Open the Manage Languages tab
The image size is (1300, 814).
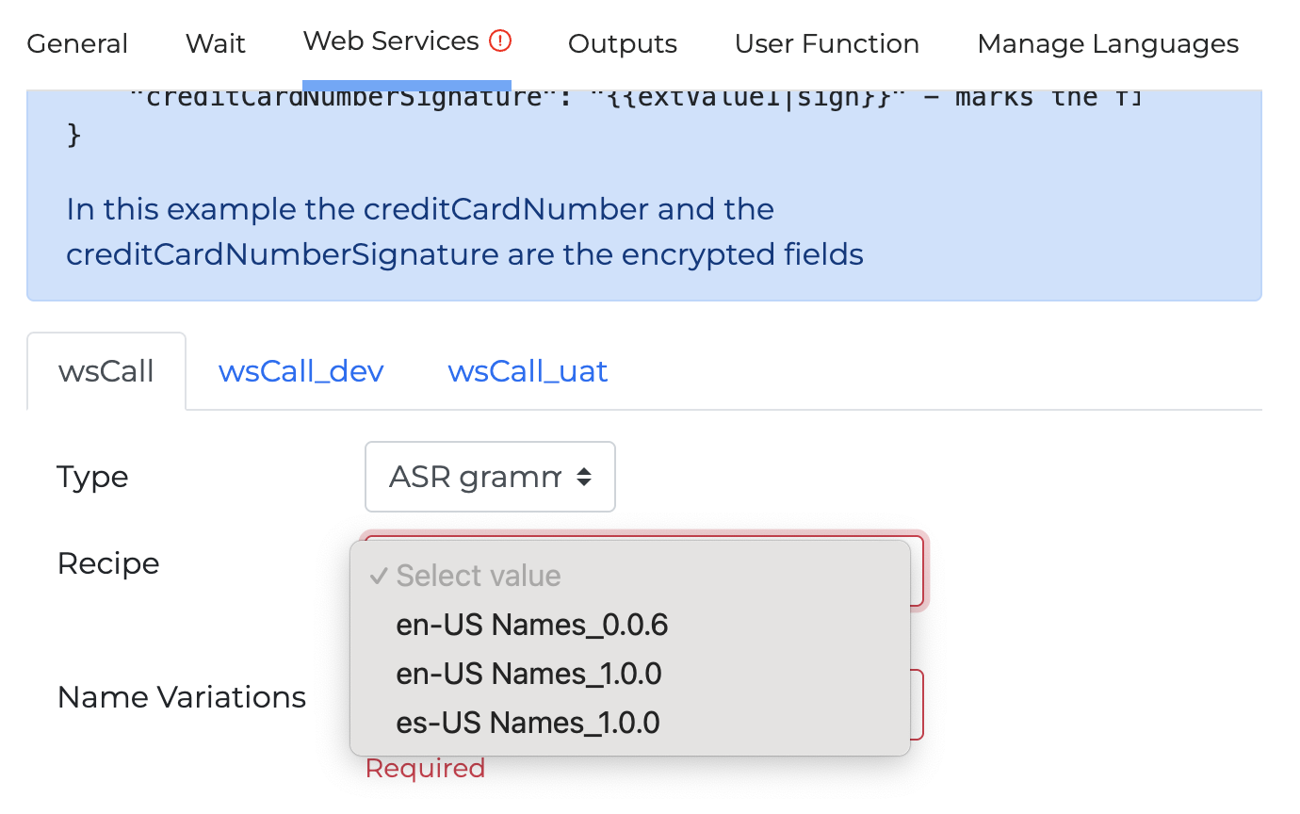1108,44
